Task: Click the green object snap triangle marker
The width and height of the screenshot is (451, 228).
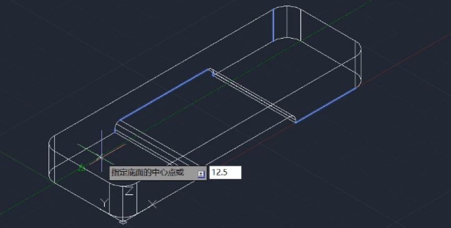Action: click(x=81, y=168)
